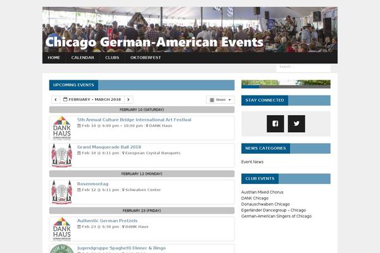The height and width of the screenshot is (253, 380).
Task: Click the Upcoming Events heading
Action: [73, 85]
